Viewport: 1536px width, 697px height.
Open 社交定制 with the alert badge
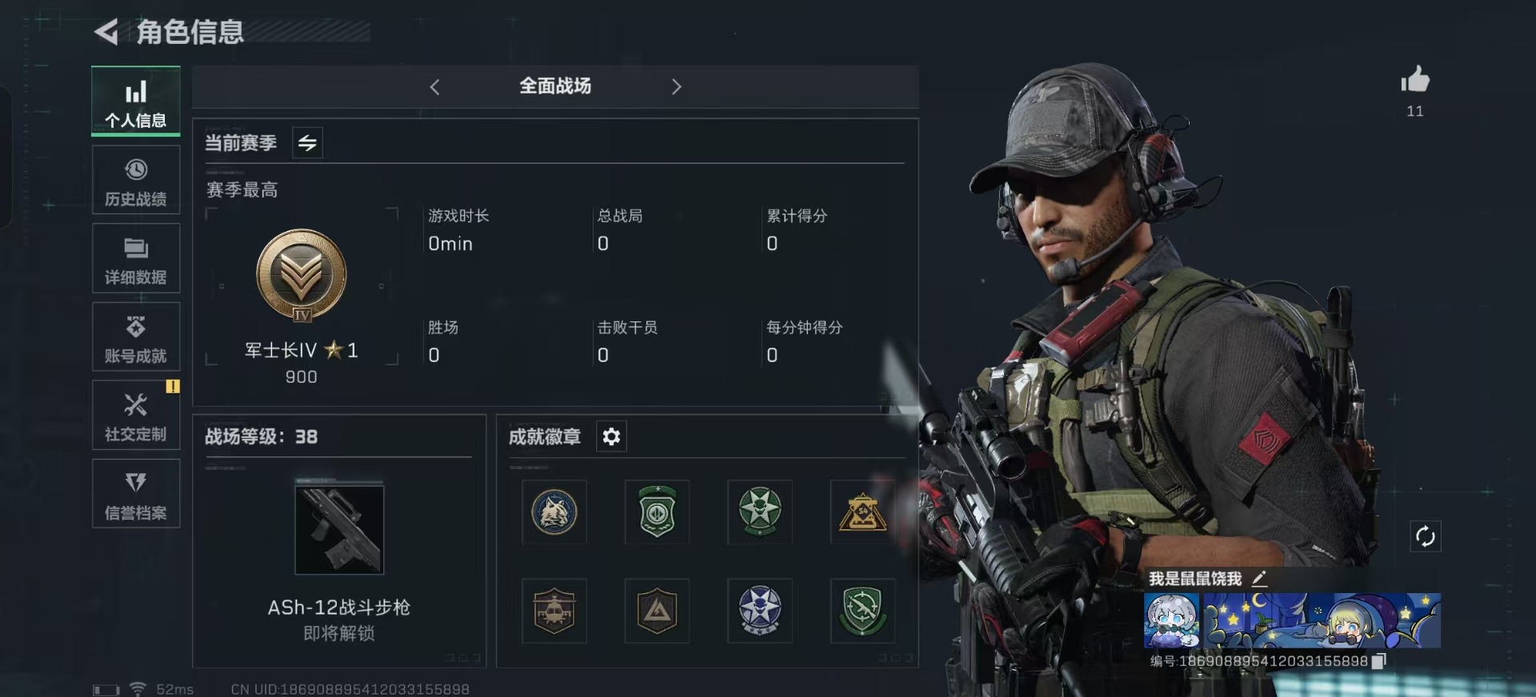click(x=136, y=415)
